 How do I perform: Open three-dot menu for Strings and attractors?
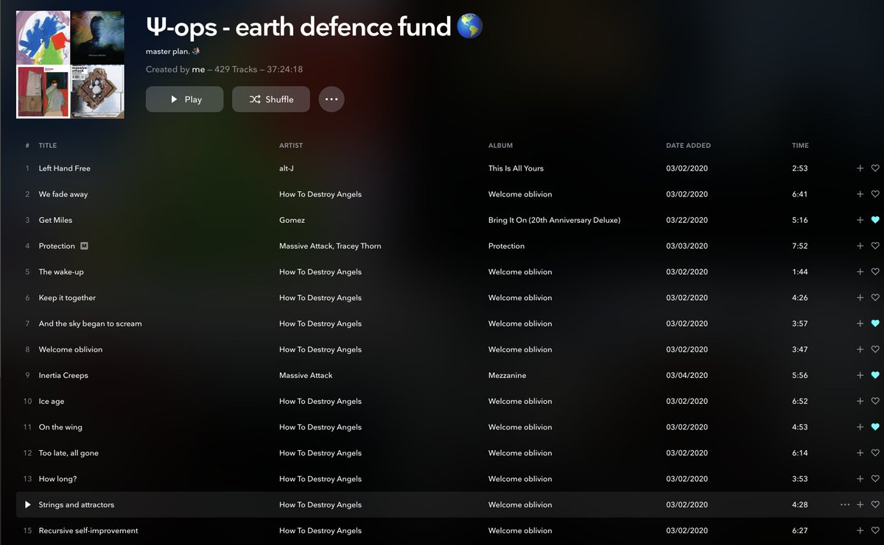(x=844, y=505)
